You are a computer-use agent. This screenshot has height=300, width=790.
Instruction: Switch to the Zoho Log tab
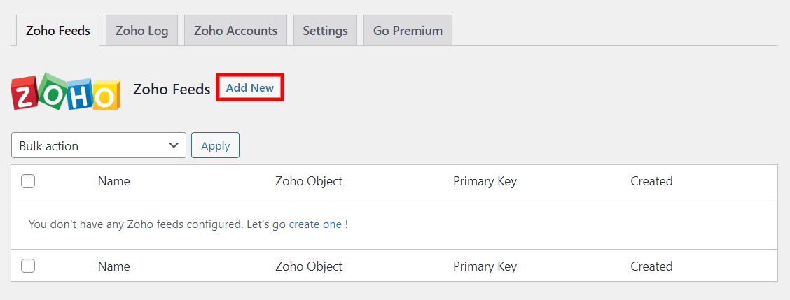pyautogui.click(x=142, y=31)
